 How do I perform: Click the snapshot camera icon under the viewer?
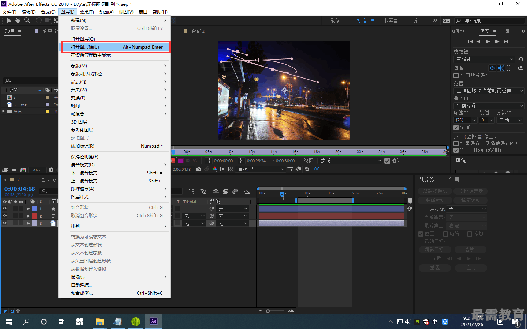click(x=198, y=169)
